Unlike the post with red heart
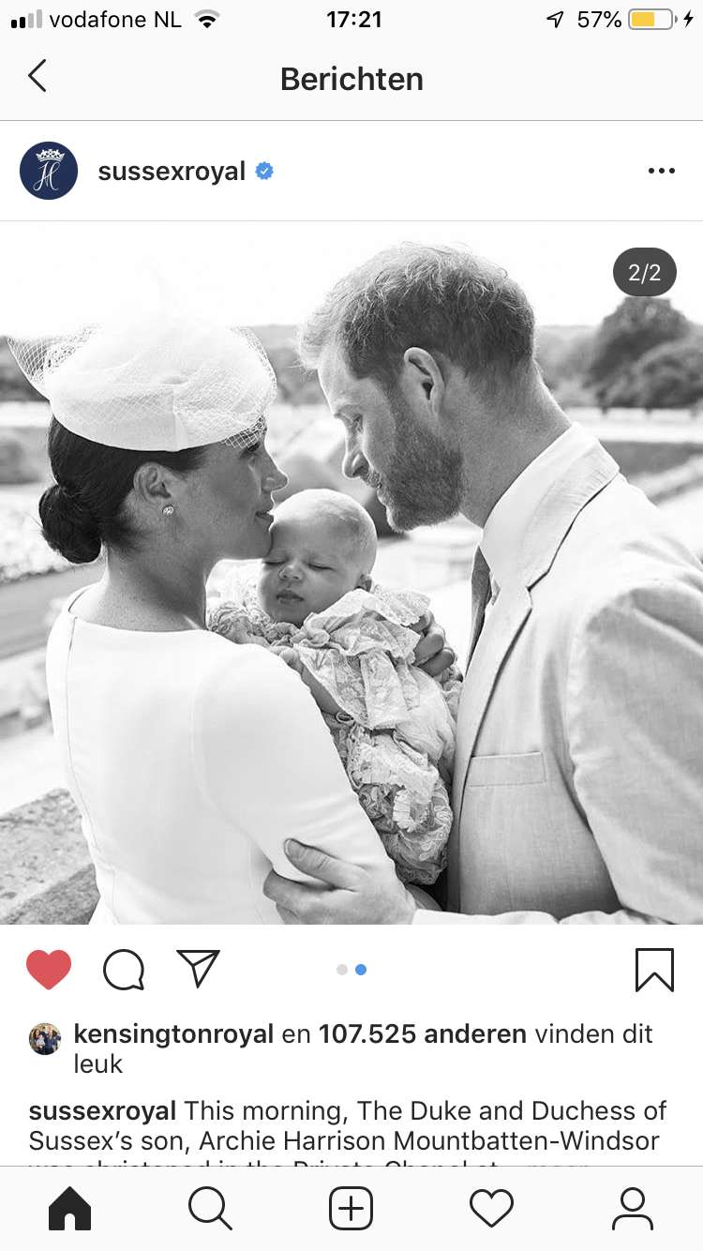The height and width of the screenshot is (1251, 703). click(49, 970)
